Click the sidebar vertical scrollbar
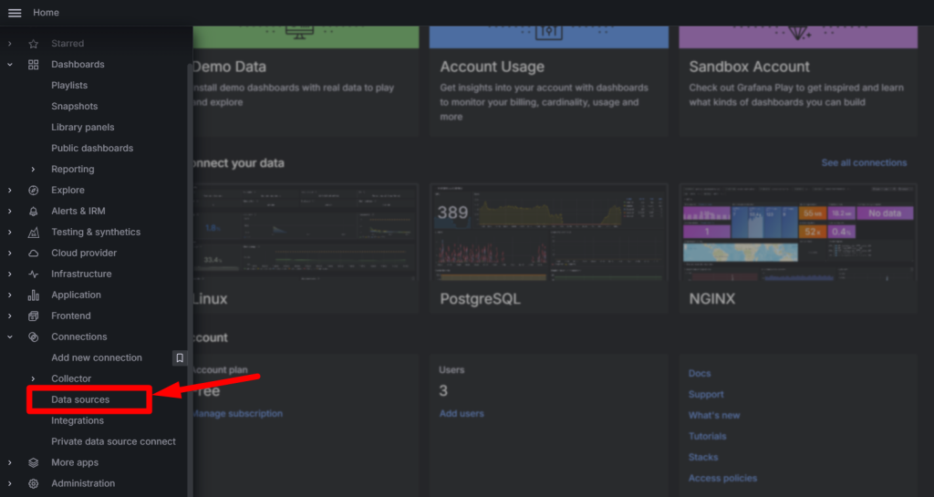 coord(190,274)
